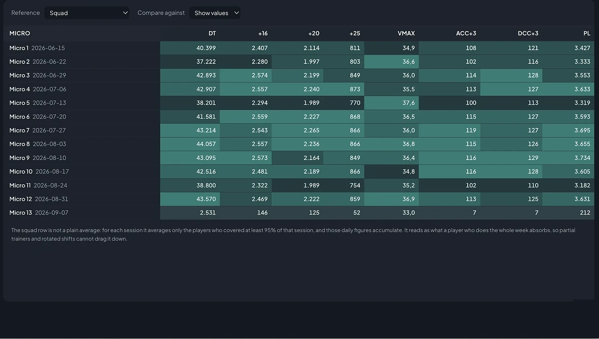
Task: Click the +16 value 2.574 for Micro 3
Action: point(246,75)
